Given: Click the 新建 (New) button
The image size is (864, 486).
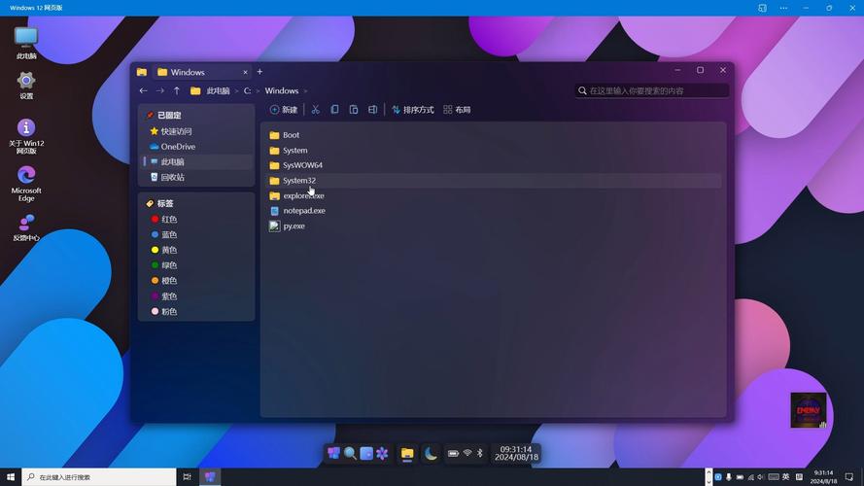Looking at the screenshot, I should pos(284,110).
